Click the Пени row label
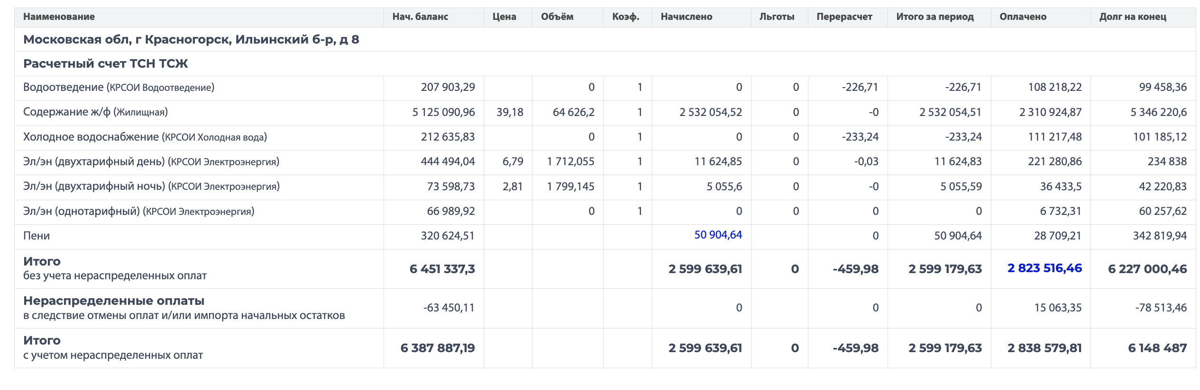The image size is (1200, 390). coord(37,236)
